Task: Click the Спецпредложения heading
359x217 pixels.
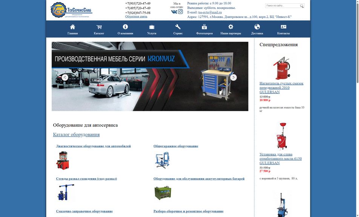Action: point(278,44)
